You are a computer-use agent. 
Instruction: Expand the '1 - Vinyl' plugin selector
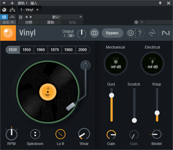pyautogui.click(x=30, y=10)
